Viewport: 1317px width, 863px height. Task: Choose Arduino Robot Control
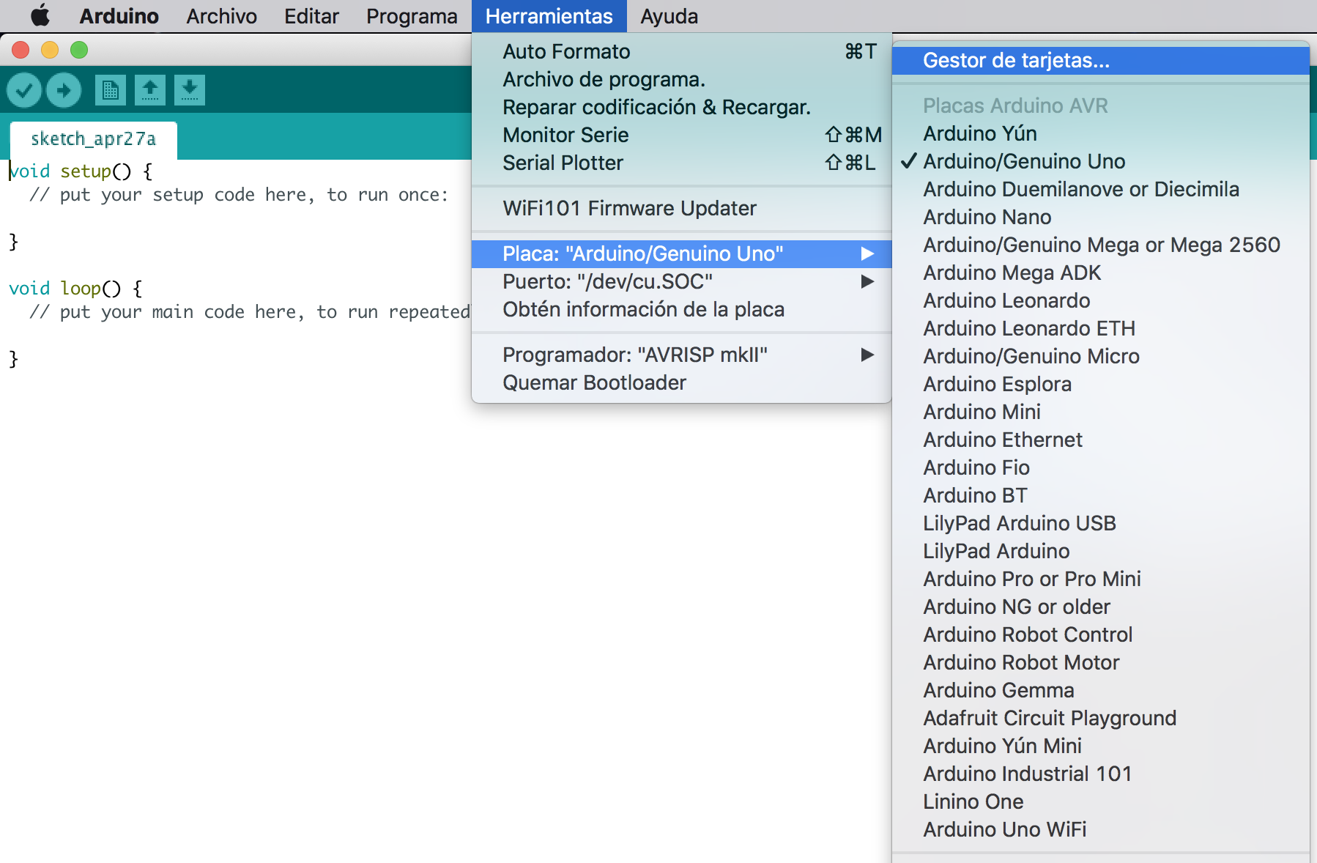[x=1101, y=634]
